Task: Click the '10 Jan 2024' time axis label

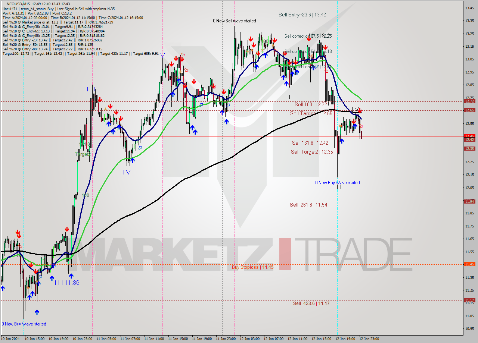Action: [x=10, y=339]
